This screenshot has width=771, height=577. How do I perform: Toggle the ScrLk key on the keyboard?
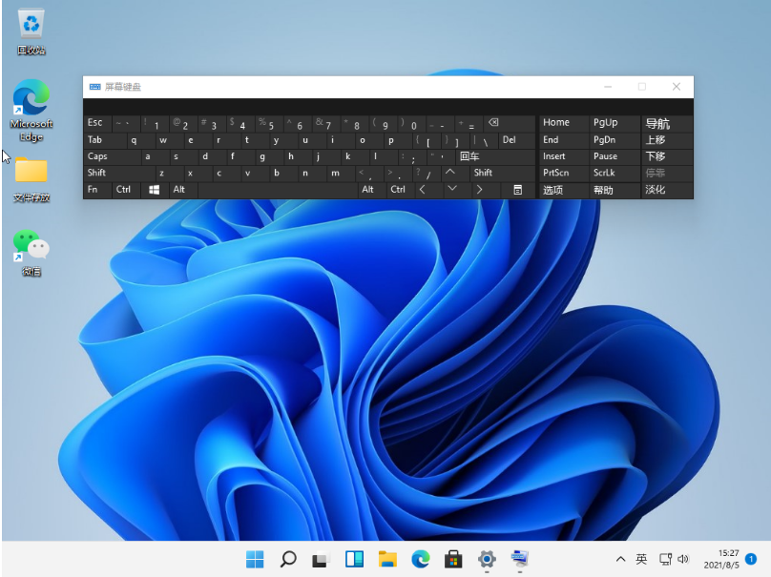608,173
